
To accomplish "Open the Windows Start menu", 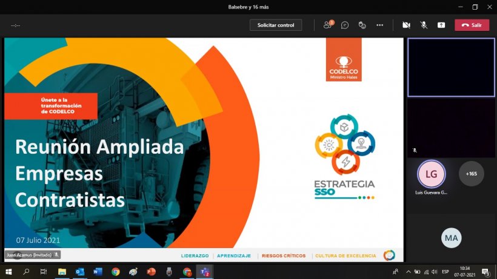I will point(8,271).
